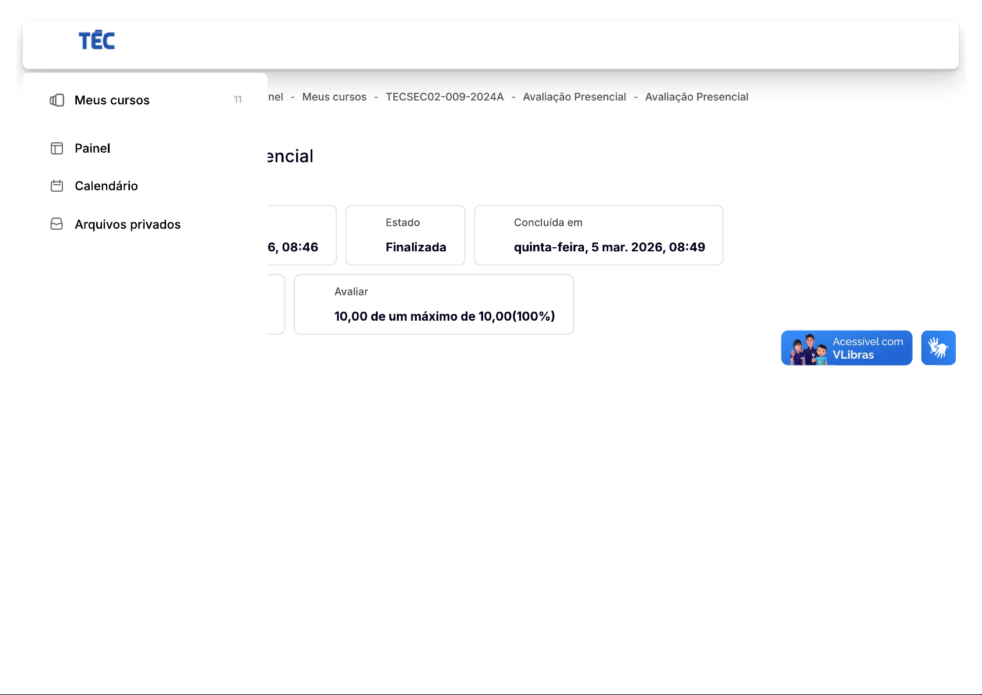Viewport: 982px width, 695px height.
Task: Click the Calendário calendar icon in sidebar
Action: [57, 186]
